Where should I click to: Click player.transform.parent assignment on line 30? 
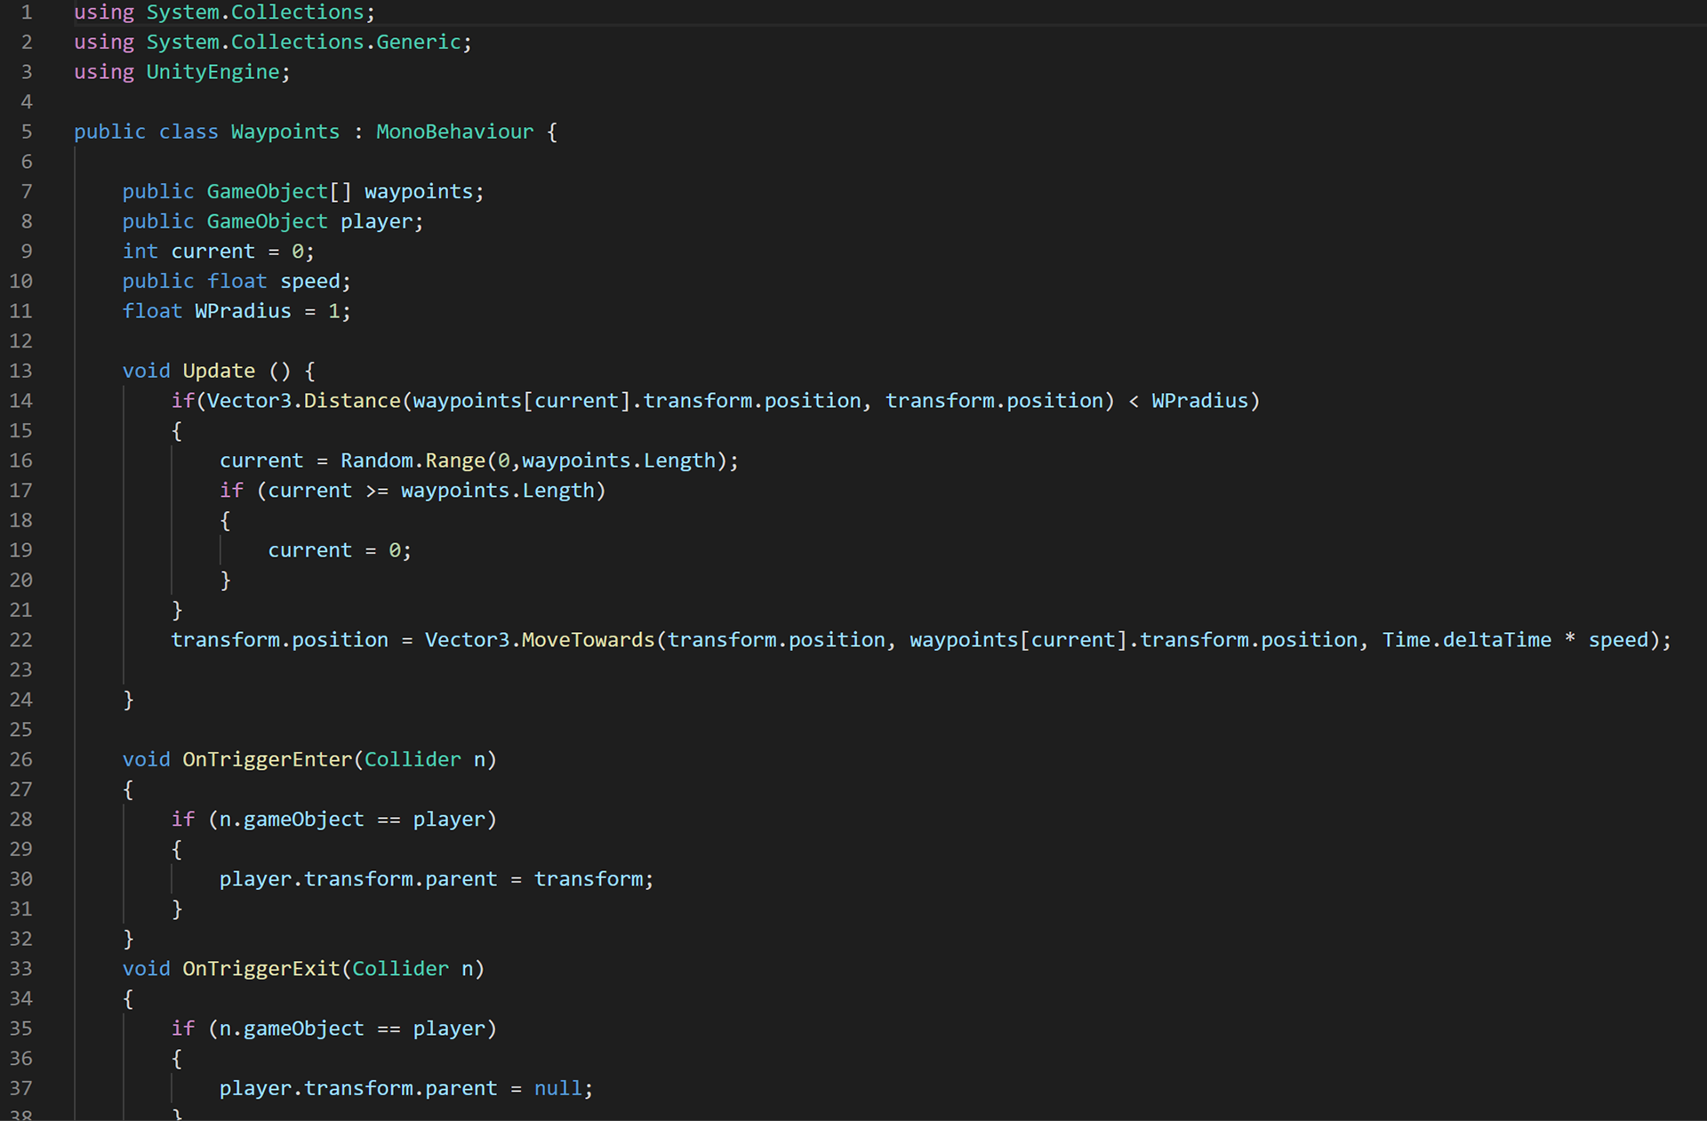(x=357, y=878)
